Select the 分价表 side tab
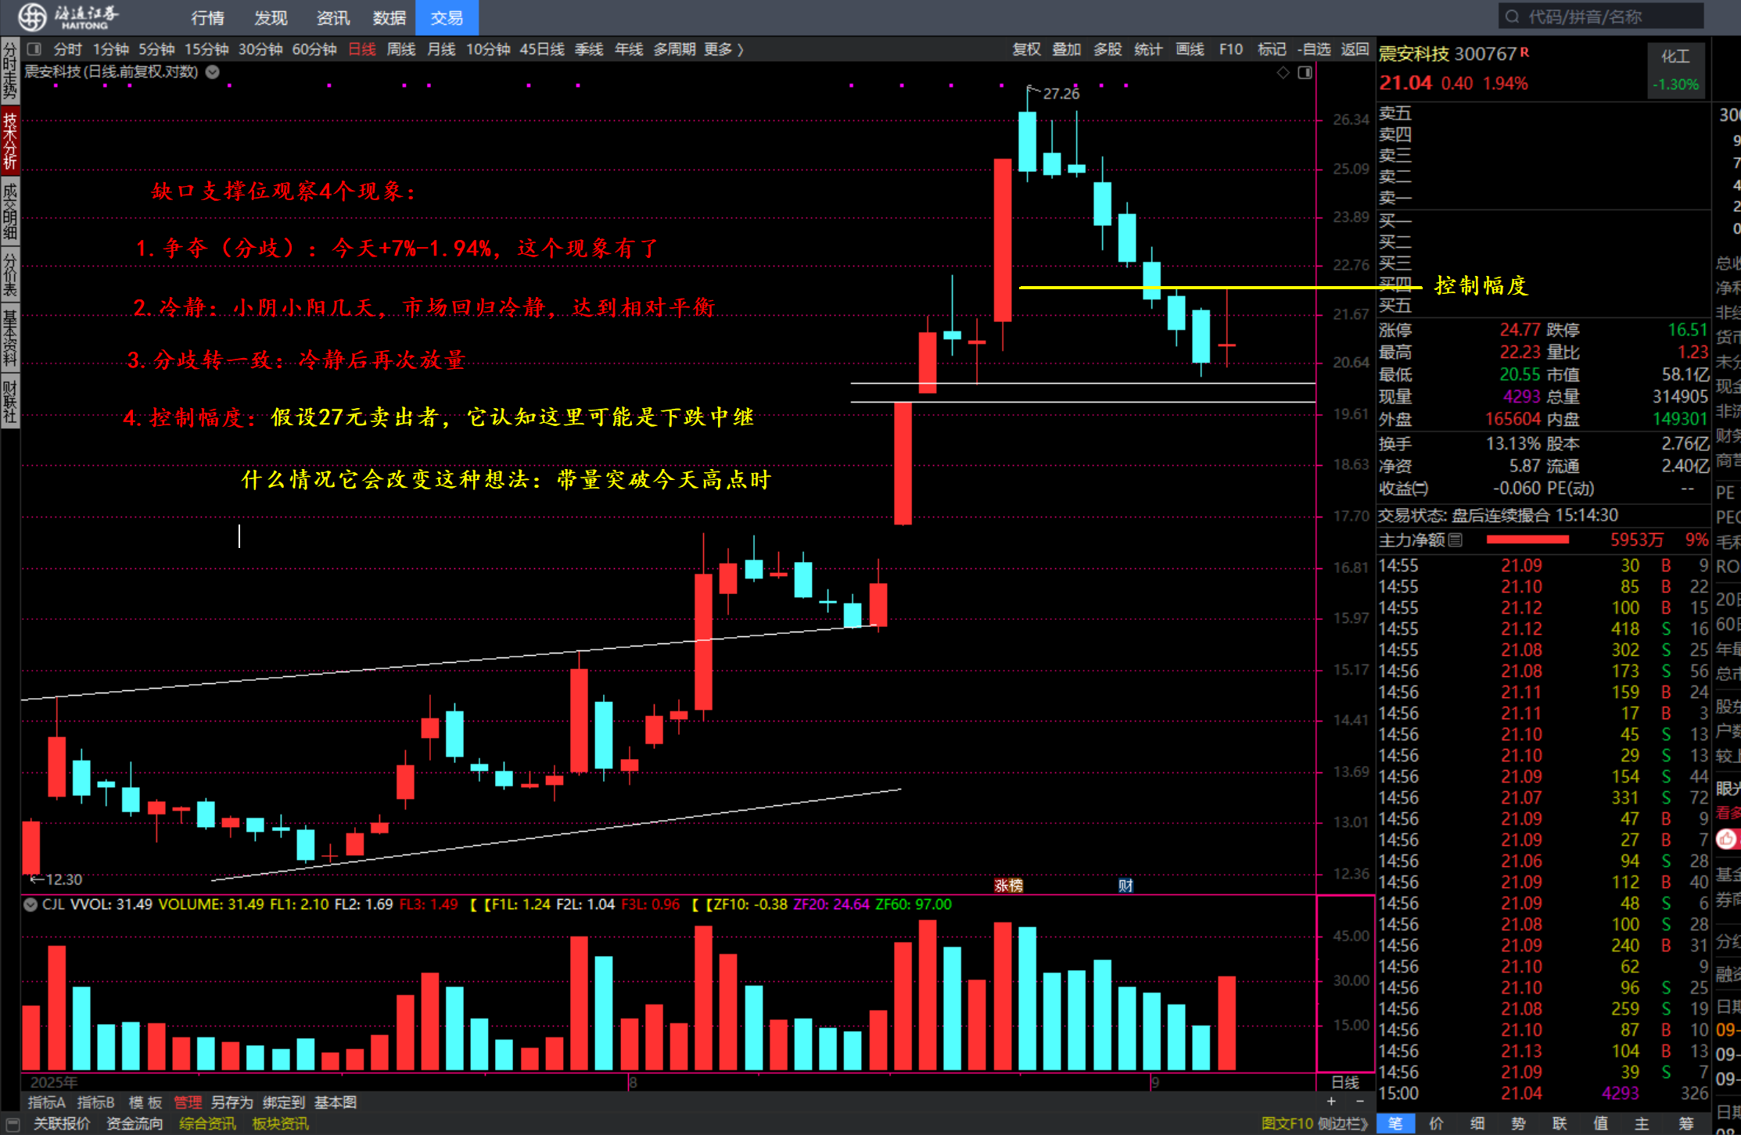The image size is (1741, 1135). tap(10, 273)
